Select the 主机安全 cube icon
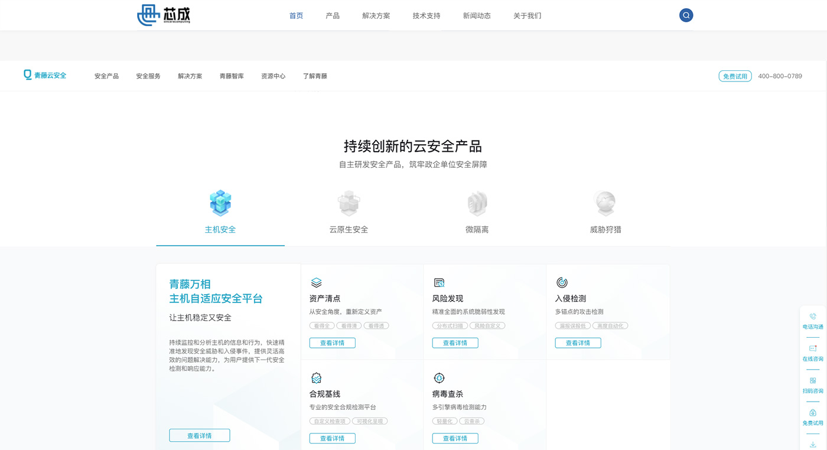The image size is (827, 450). tap(220, 203)
